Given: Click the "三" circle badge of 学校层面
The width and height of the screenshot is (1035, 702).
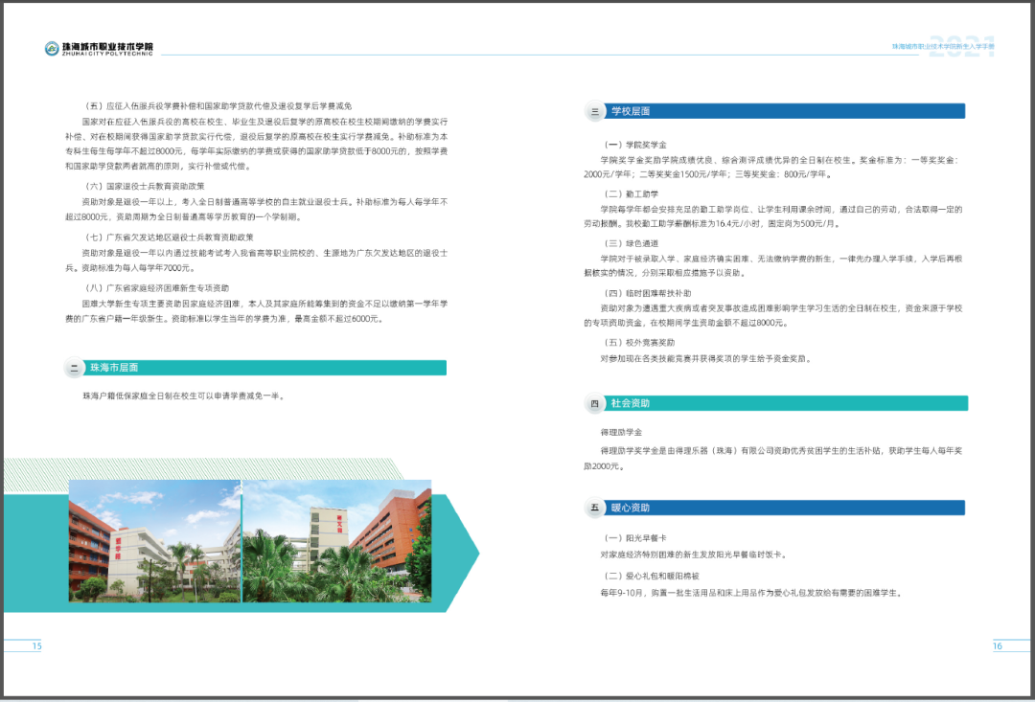Looking at the screenshot, I should 595,111.
